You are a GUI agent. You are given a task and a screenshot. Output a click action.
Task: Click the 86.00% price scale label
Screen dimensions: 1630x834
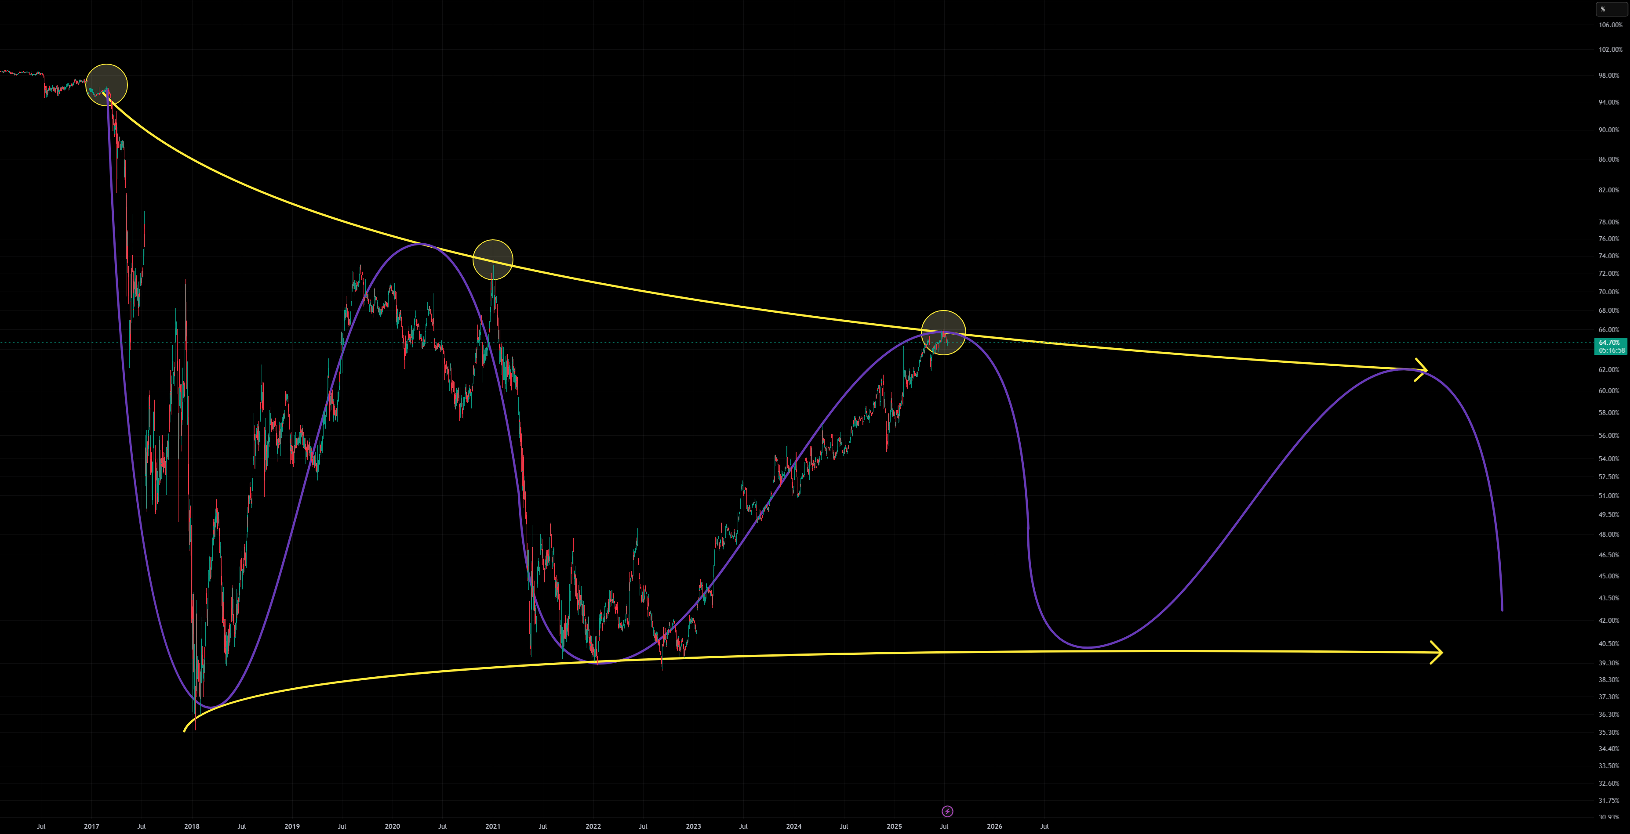click(1608, 159)
